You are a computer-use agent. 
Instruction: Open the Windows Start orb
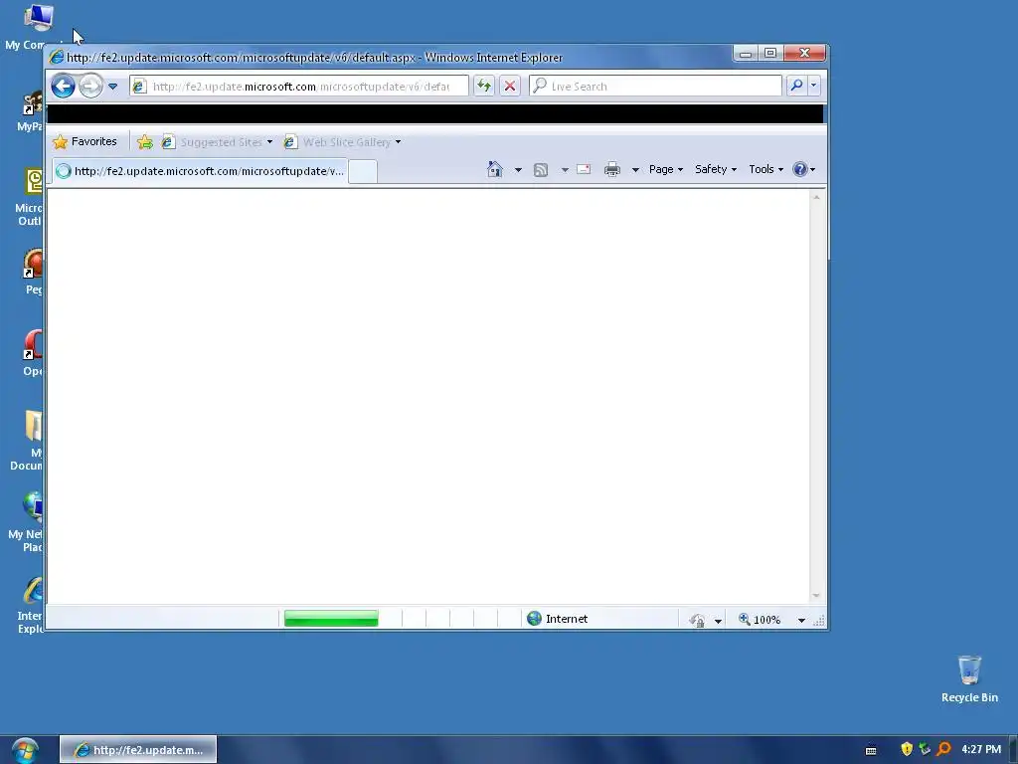[x=25, y=750]
